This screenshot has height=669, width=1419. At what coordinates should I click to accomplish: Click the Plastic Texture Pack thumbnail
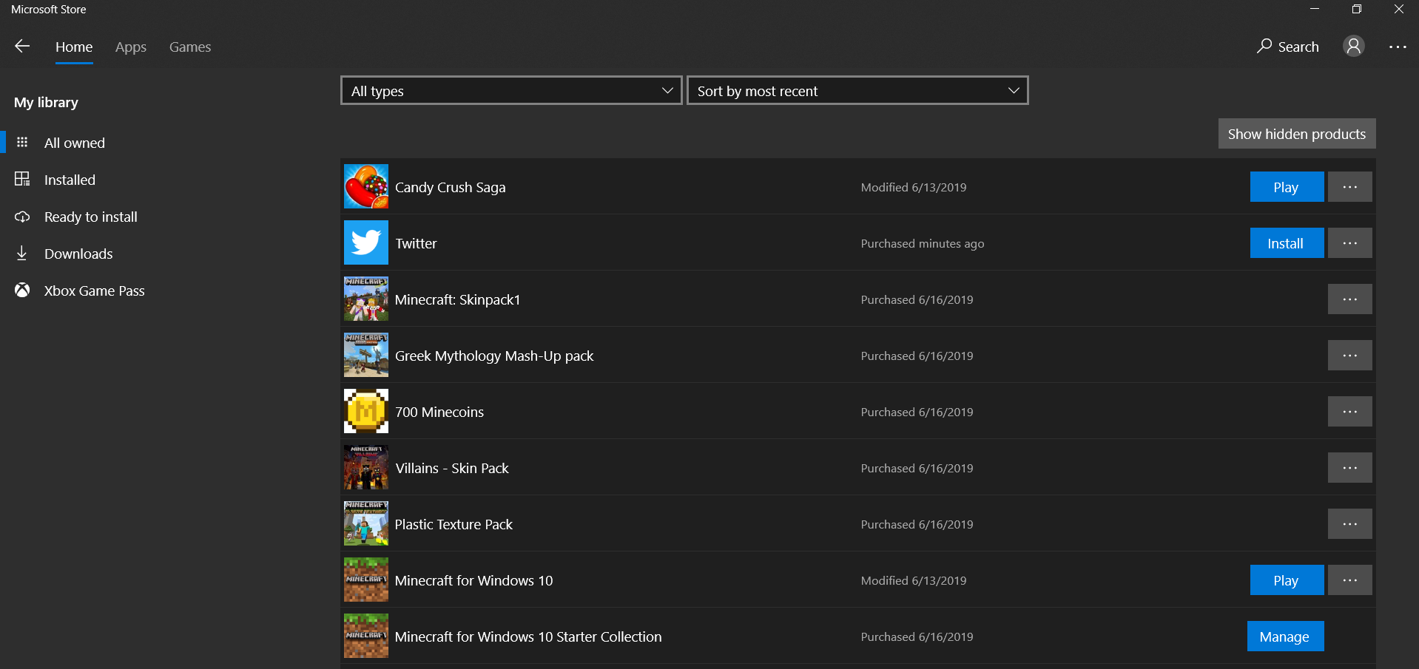click(366, 523)
